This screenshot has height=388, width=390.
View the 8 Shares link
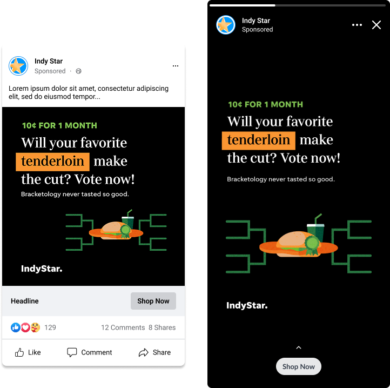(x=162, y=327)
